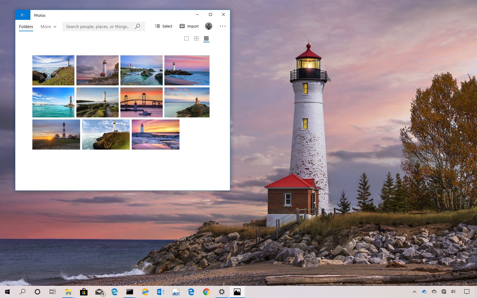Open Microsoft Store from the taskbar
Viewport: 477px width, 298px height.
click(84, 292)
